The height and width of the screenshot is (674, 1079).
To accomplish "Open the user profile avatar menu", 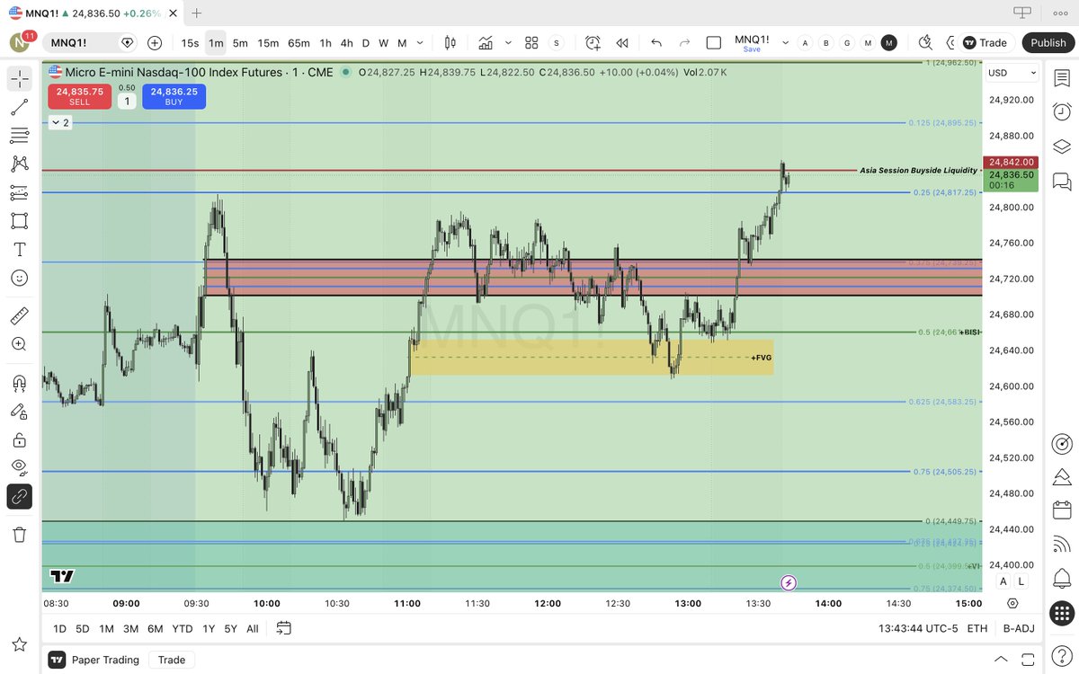I will pyautogui.click(x=20, y=41).
